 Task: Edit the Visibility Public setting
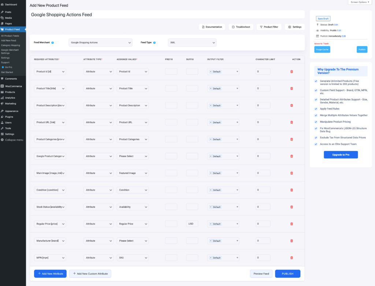click(x=339, y=30)
